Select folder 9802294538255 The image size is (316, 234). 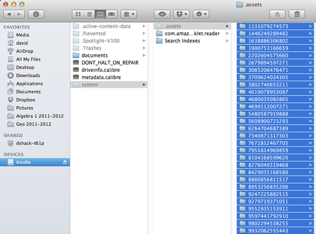pos(276,223)
